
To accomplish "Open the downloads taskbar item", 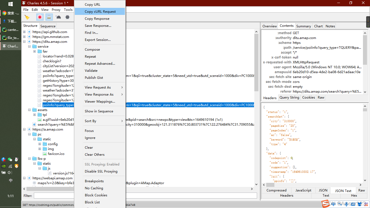I will coord(11,21).
